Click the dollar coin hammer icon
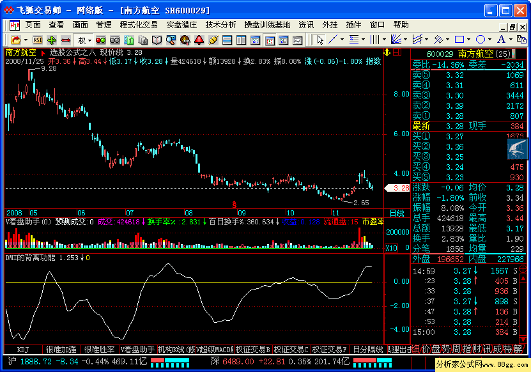This screenshot has width=531, height=372. point(185,40)
